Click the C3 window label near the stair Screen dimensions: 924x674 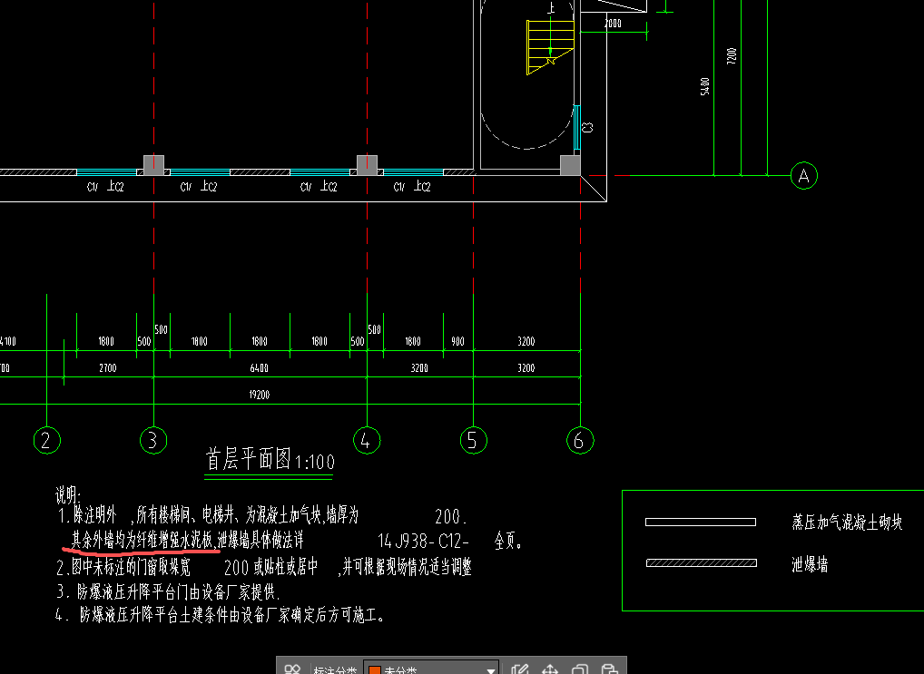coord(587,127)
